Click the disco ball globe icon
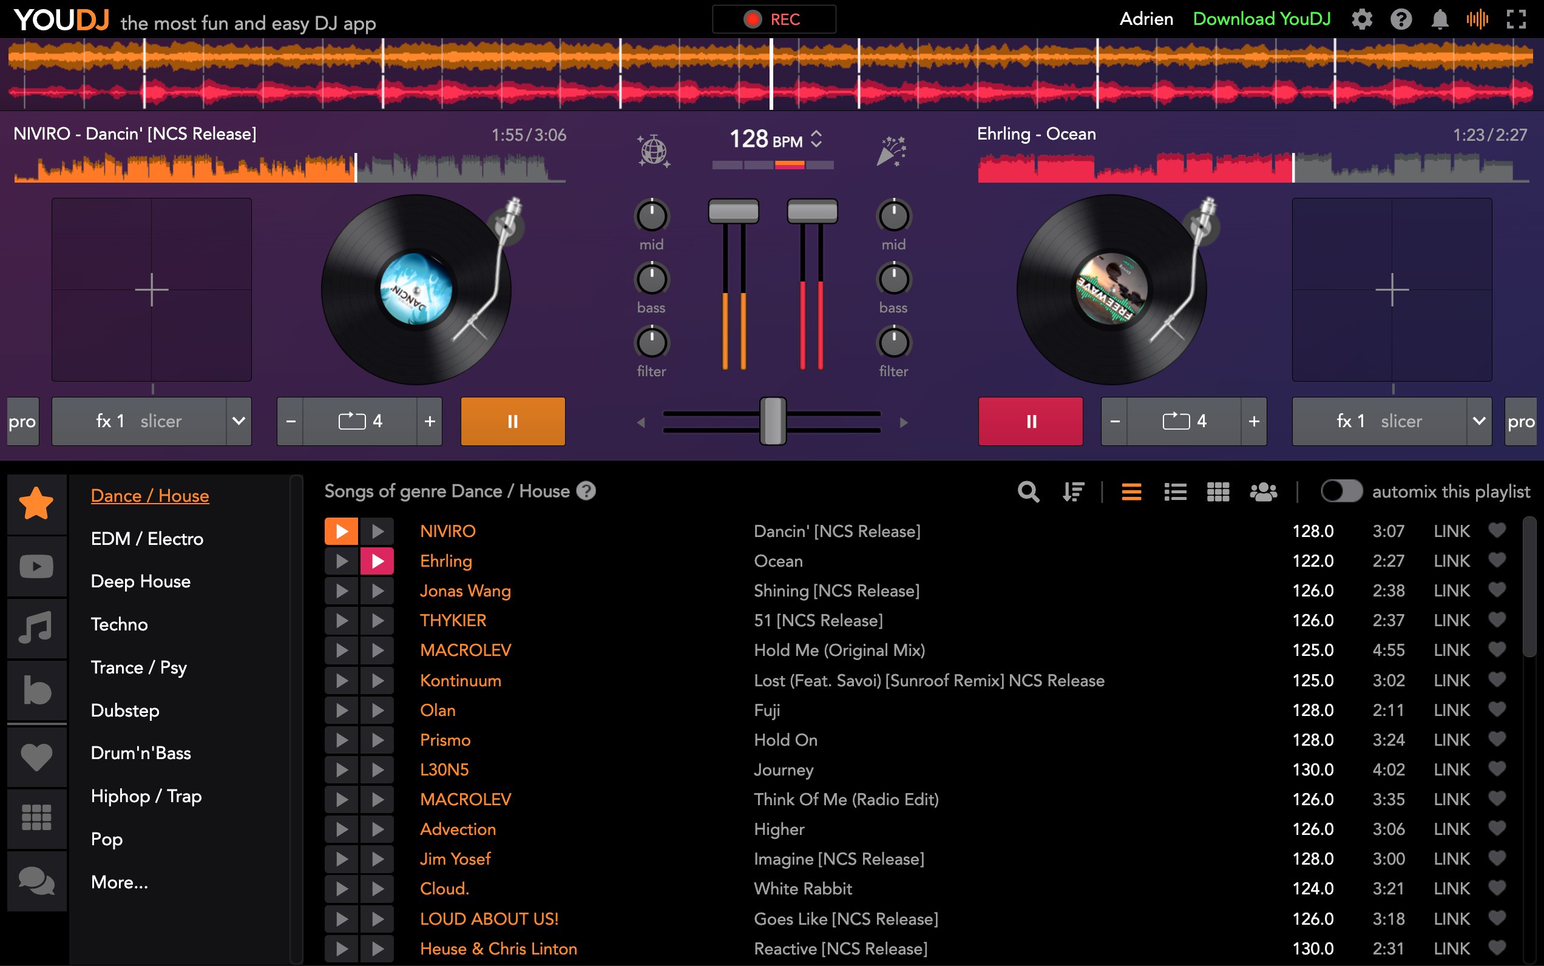Screen dimensions: 1544x966 653,152
